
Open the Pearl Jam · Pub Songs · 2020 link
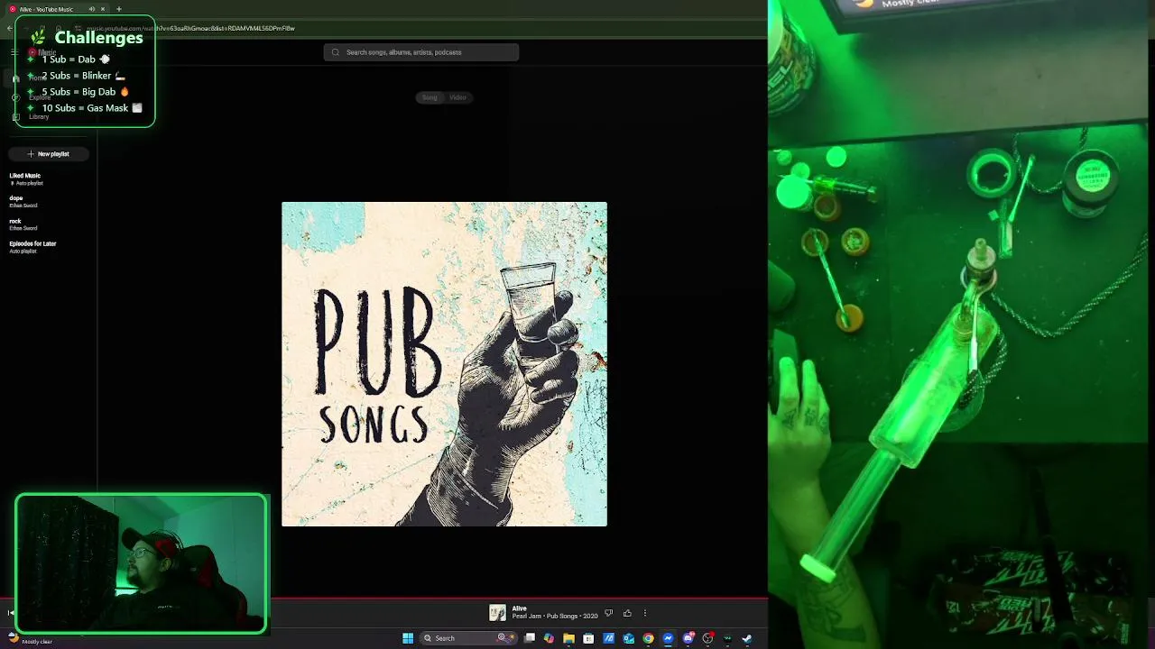tap(555, 617)
